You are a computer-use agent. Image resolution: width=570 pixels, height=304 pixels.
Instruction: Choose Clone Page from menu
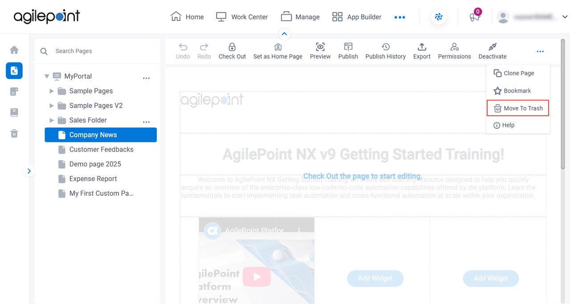518,73
